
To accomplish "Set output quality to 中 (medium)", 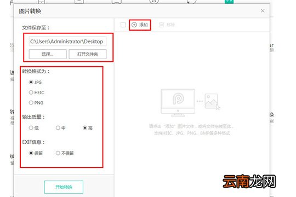I will pyautogui.click(x=58, y=128).
